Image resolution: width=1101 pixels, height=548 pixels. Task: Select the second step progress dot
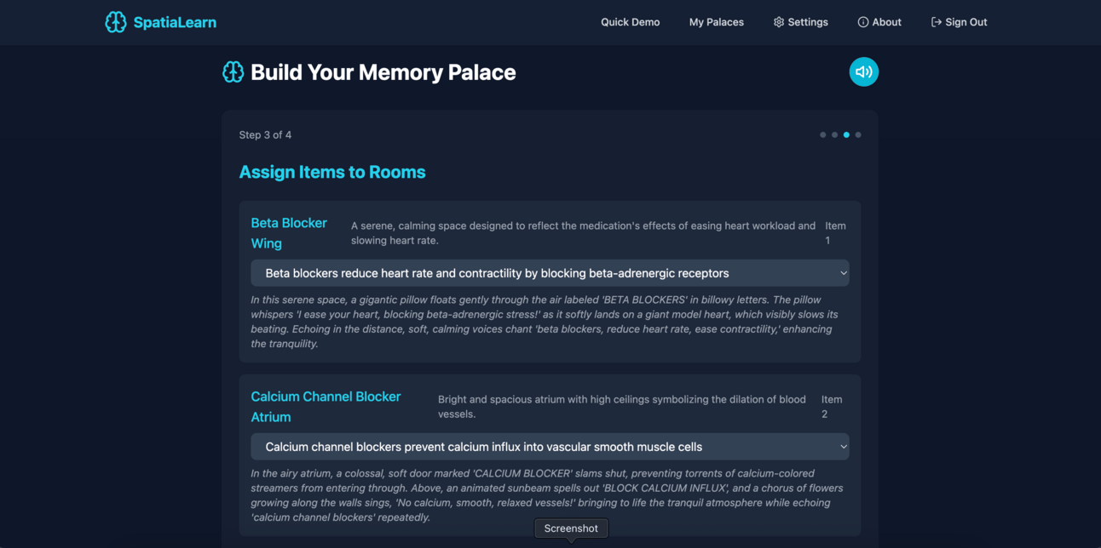point(834,134)
